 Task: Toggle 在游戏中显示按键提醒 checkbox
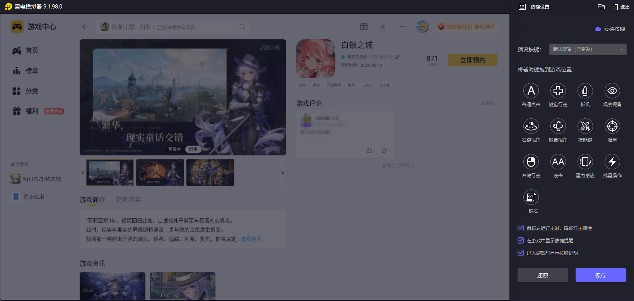coord(521,240)
